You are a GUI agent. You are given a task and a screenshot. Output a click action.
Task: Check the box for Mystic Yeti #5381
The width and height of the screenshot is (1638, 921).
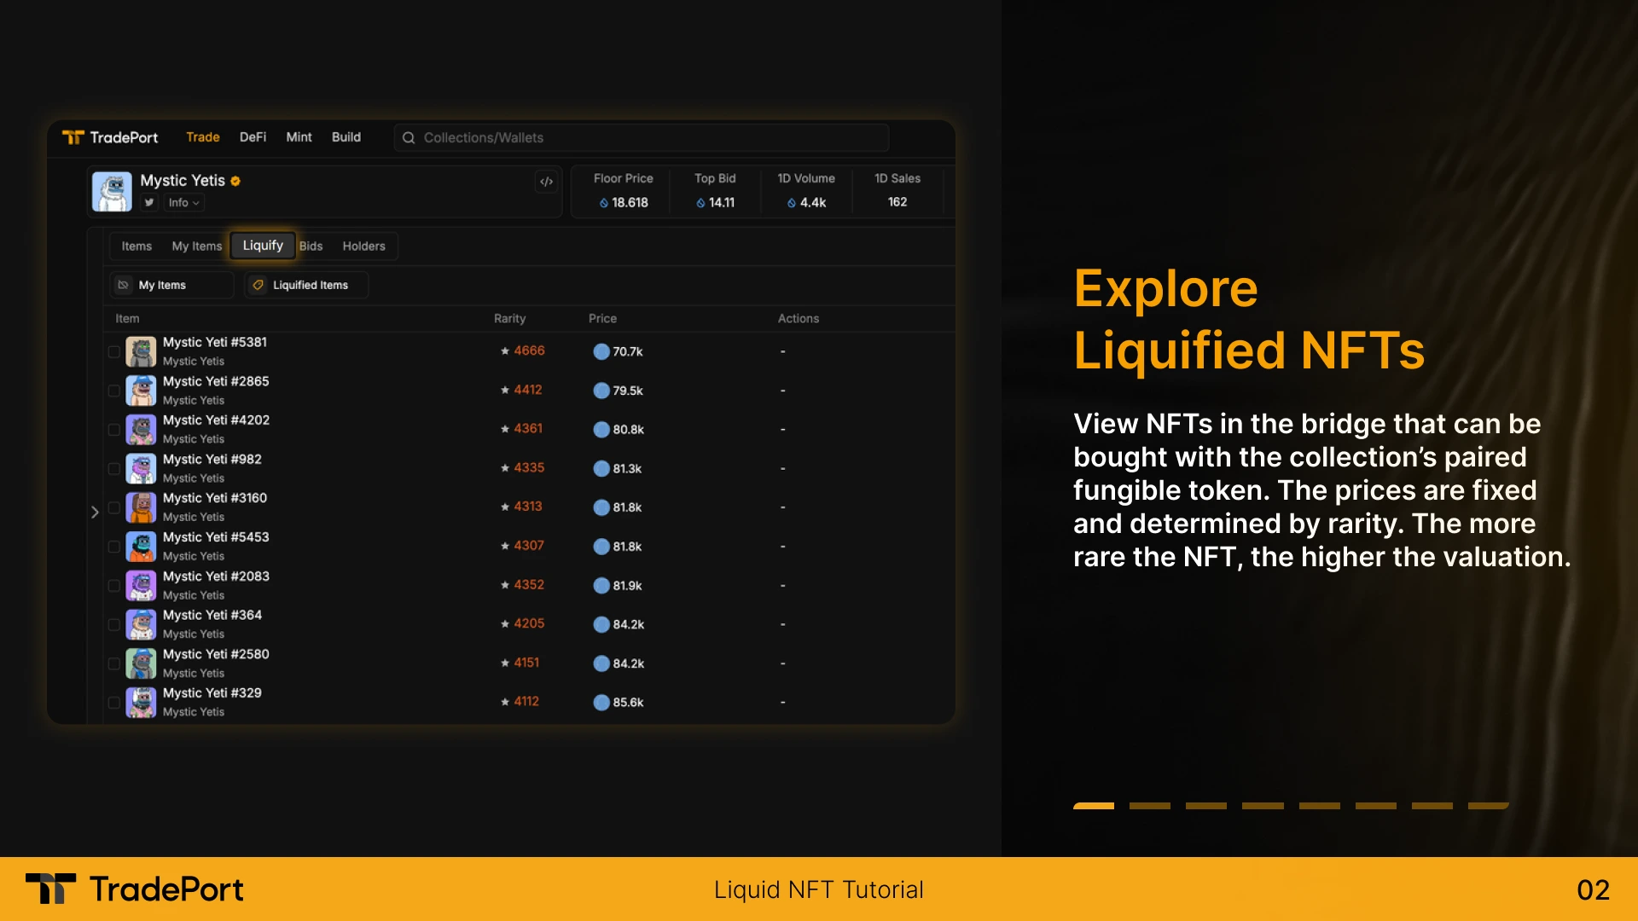114,351
